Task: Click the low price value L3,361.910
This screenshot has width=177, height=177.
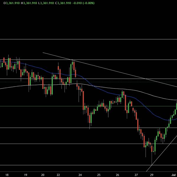Action: pyautogui.click(x=46, y=3)
